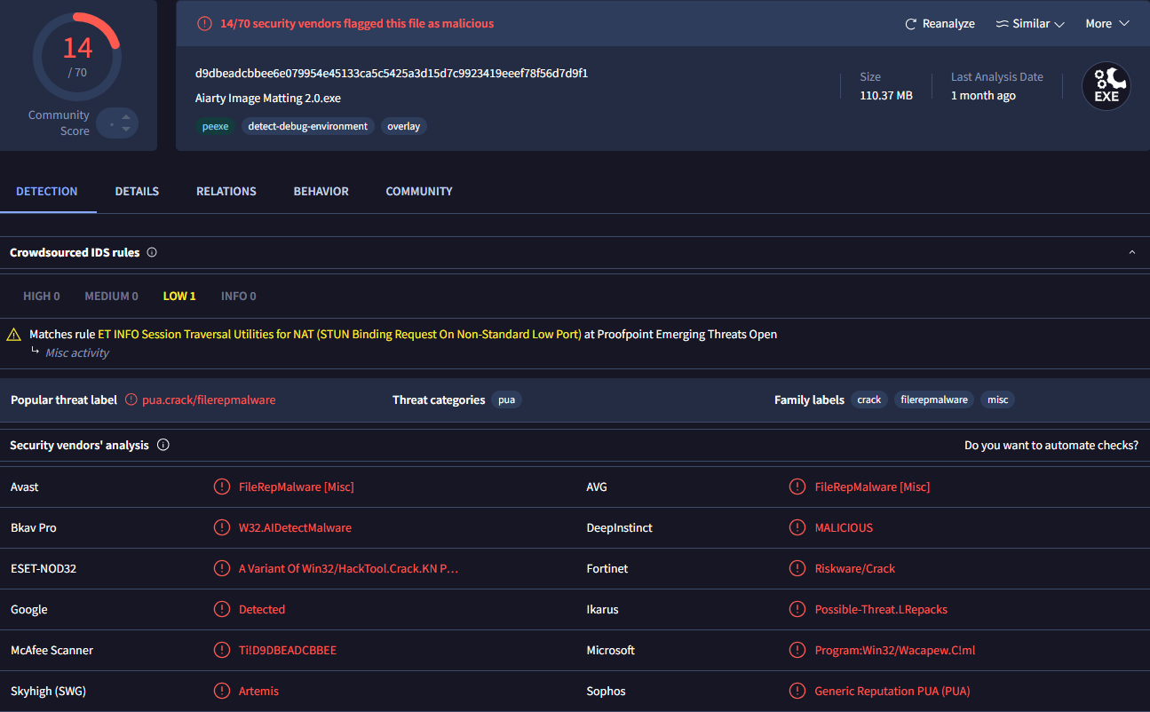The height and width of the screenshot is (712, 1150).
Task: Click the pua.crack/filerepmalware threat label text
Action: [209, 400]
